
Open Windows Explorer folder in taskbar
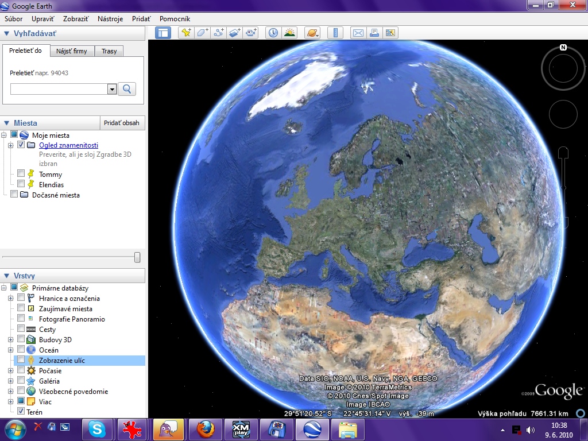[348, 430]
